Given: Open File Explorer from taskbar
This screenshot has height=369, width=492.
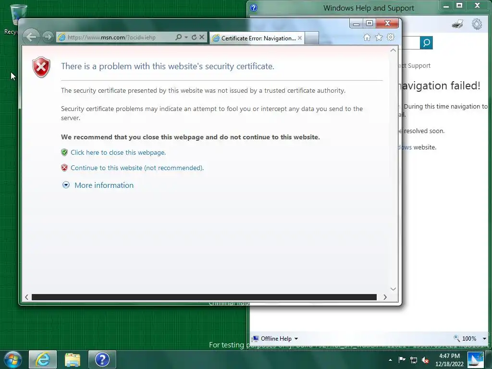Looking at the screenshot, I should (73, 359).
